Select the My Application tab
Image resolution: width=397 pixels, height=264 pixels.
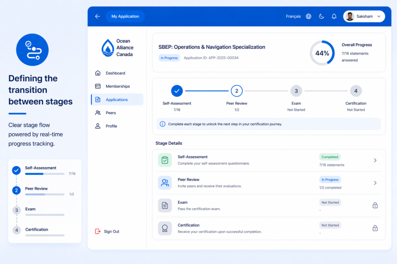tap(125, 16)
